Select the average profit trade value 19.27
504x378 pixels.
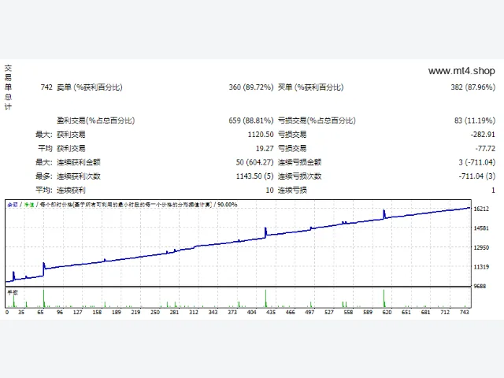point(265,149)
